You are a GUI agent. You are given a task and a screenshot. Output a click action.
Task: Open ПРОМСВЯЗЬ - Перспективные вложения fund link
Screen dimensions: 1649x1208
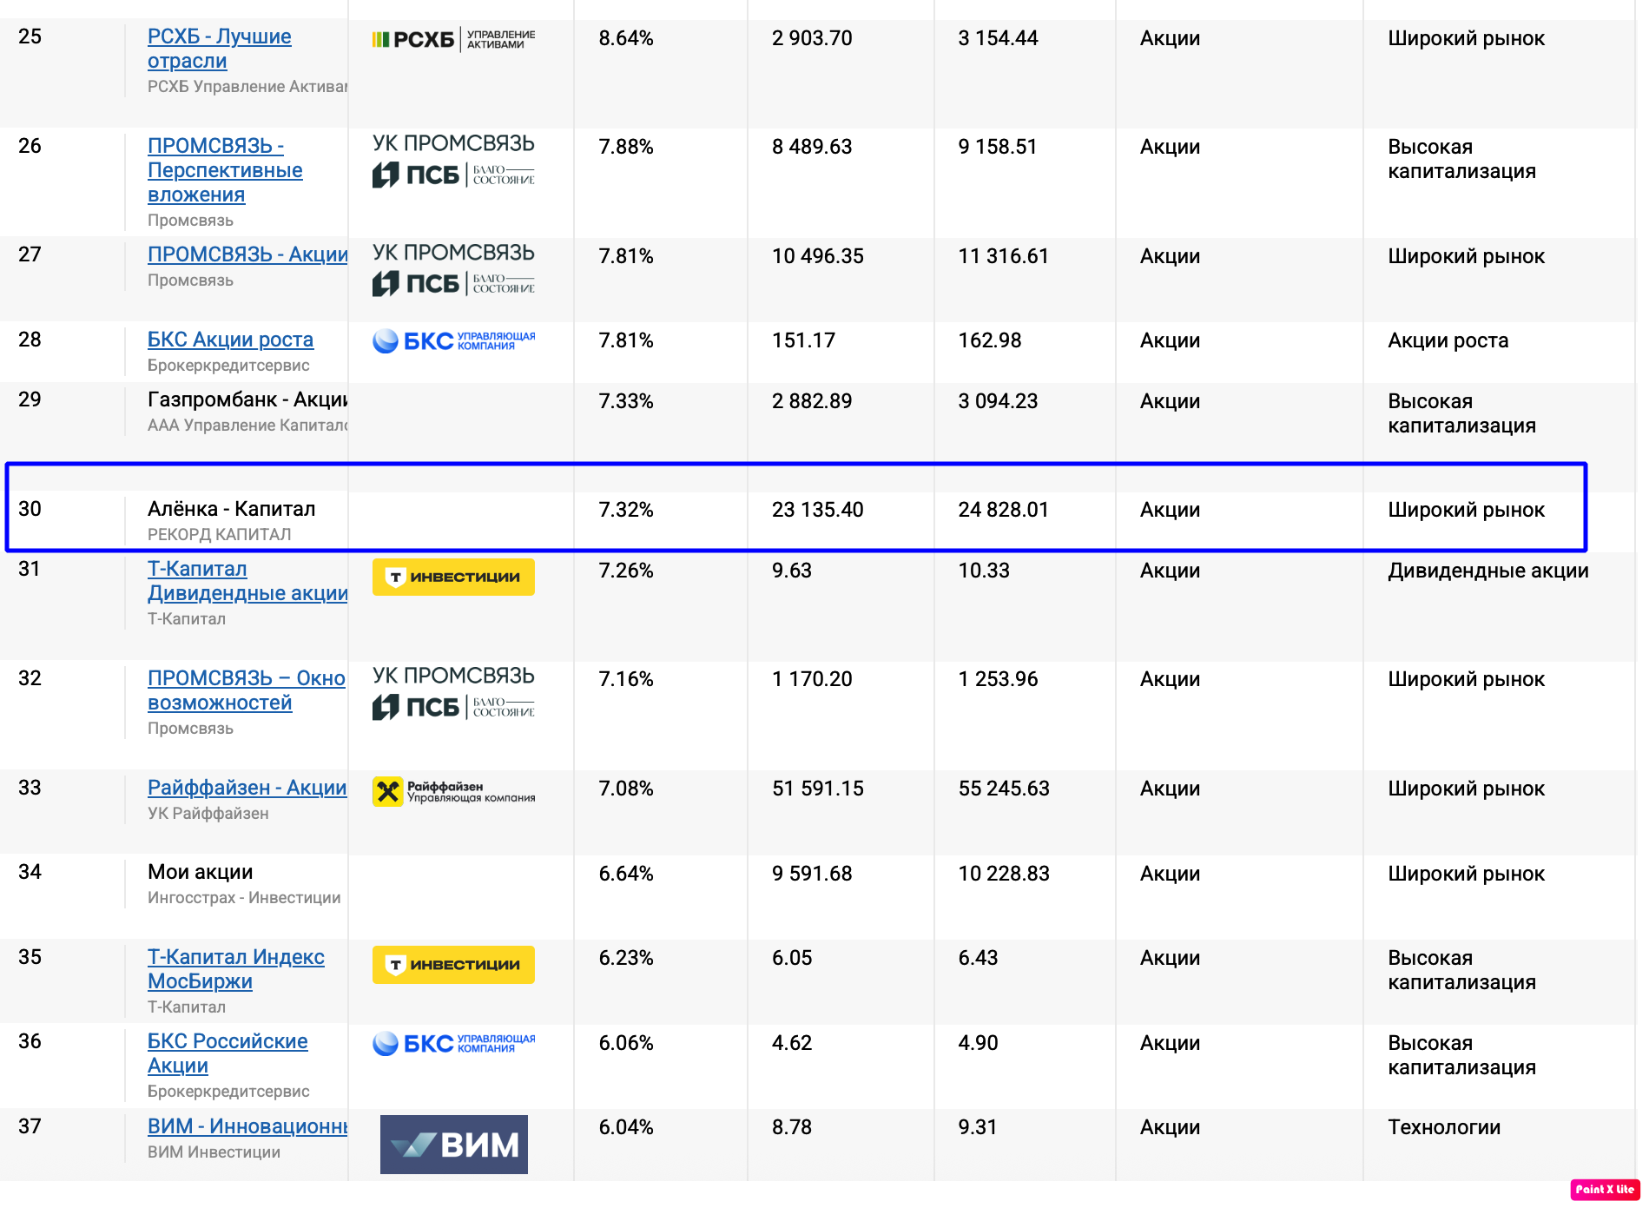(224, 170)
